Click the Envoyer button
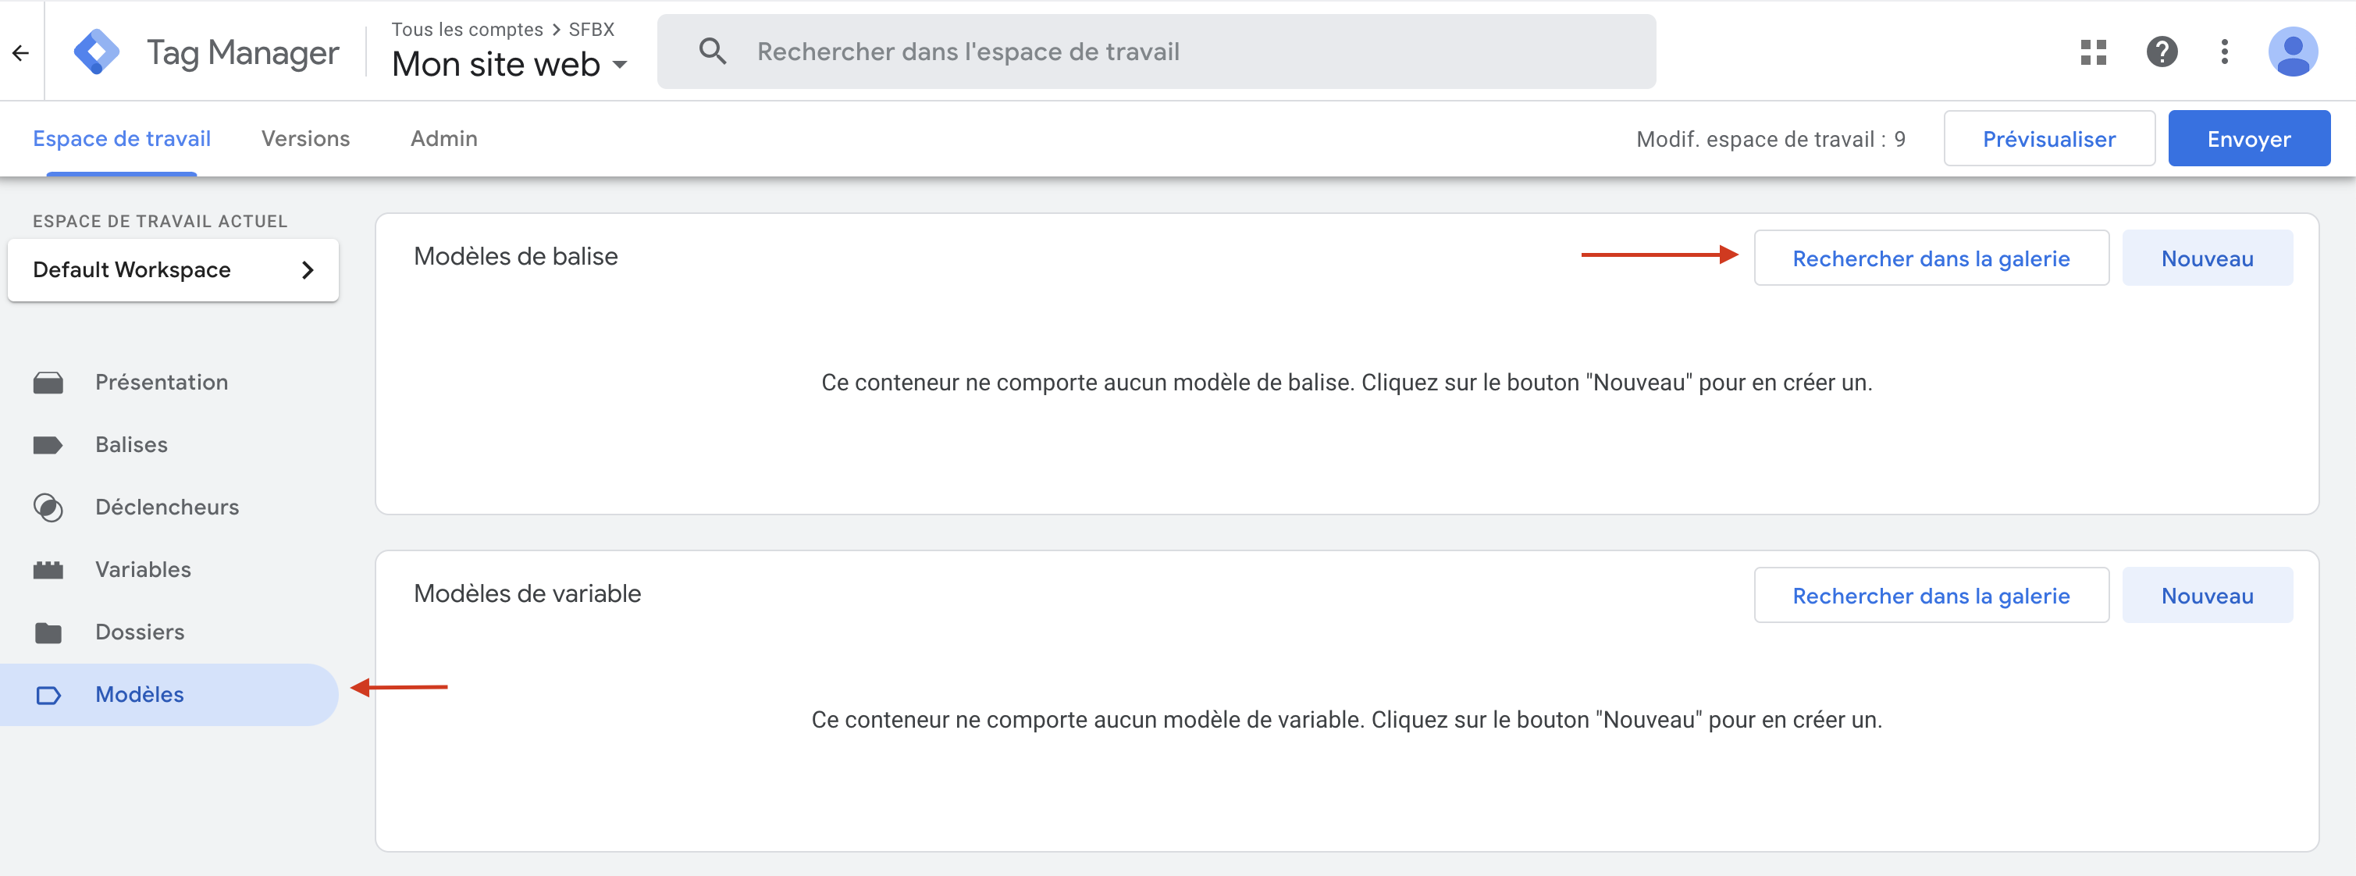 (x=2248, y=138)
